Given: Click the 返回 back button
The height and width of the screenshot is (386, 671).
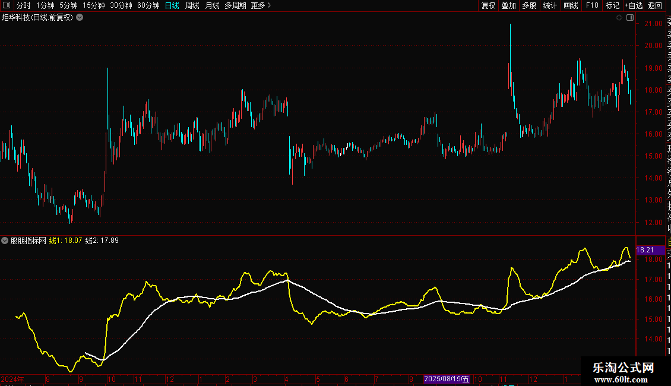Looking at the screenshot, I should coord(655,5).
